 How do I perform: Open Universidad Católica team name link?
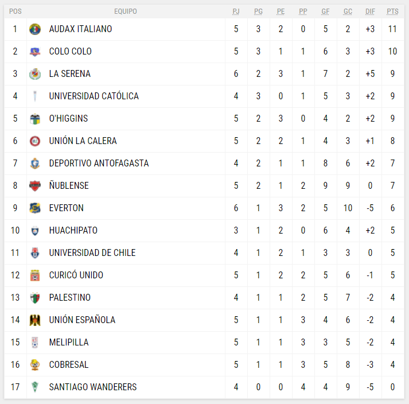click(x=94, y=96)
